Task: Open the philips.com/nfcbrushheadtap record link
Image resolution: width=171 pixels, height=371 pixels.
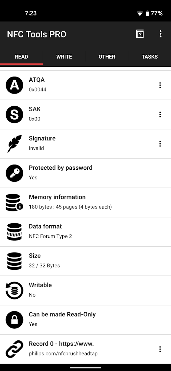Action: (63, 354)
